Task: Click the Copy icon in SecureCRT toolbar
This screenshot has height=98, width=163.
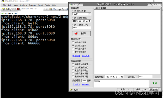Action: (x=47, y=9)
